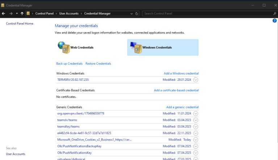Go back with the back arrow
The height and width of the screenshot is (160, 278).
[x=4, y=13]
